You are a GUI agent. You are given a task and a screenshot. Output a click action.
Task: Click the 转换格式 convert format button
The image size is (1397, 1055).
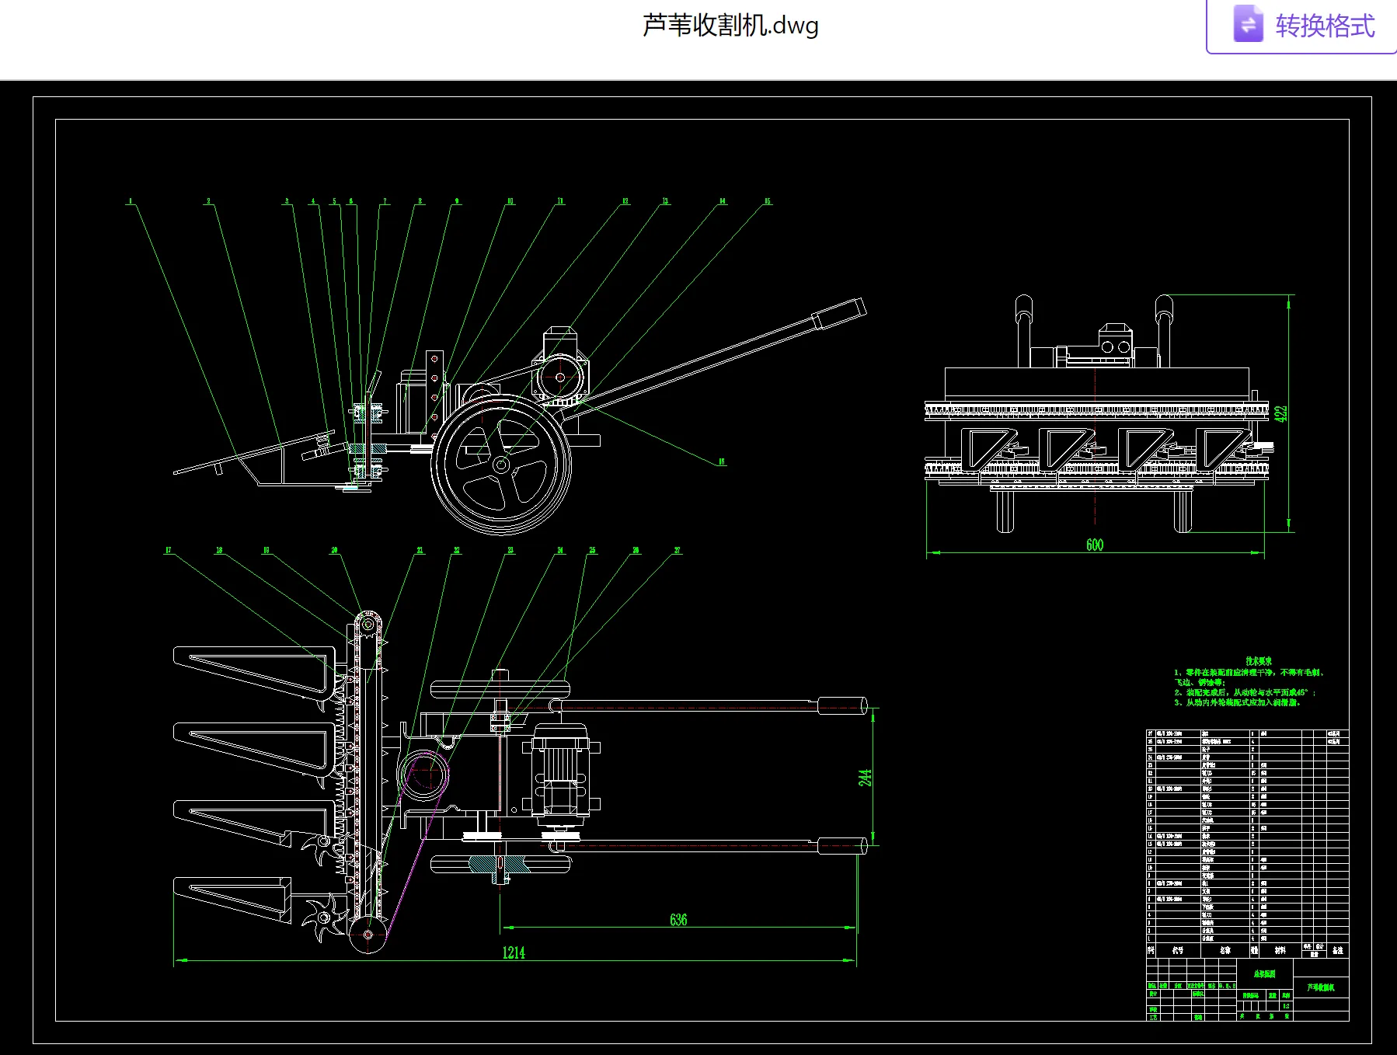(x=1301, y=26)
